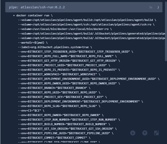
Task: Click the BITBUCKET_REPO_IS_PRIVATE env line
Action: pos(69,70)
